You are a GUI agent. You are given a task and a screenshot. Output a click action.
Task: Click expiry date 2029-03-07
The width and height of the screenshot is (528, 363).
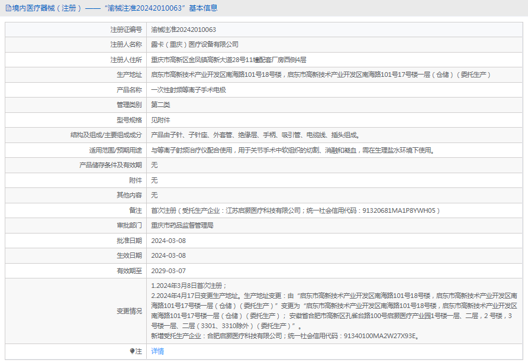point(168,271)
